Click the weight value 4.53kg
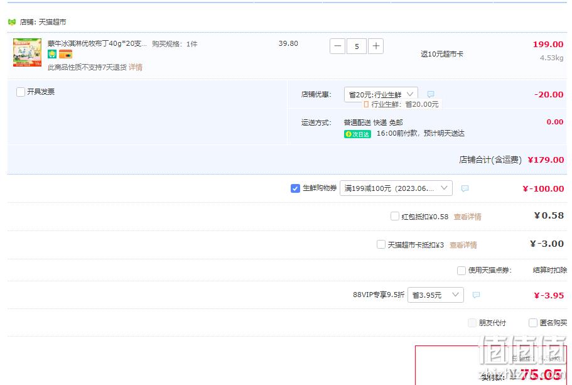Image resolution: width=572 pixels, height=385 pixels. click(551, 58)
